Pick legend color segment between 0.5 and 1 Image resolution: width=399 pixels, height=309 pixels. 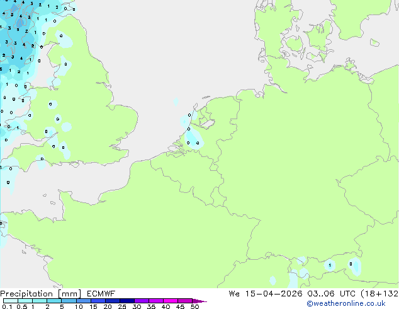(x=25, y=301)
